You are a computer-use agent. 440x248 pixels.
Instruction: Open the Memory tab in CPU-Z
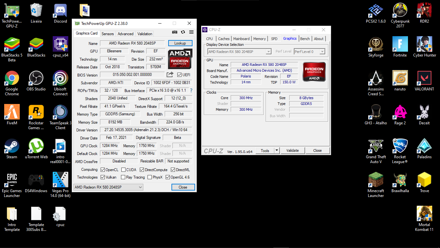pos(259,39)
